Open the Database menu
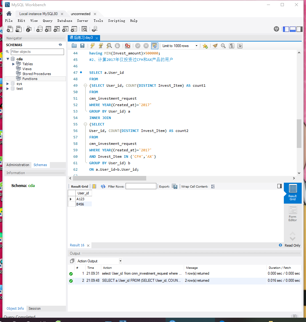Screen dimensions: 306x322 click(65, 21)
